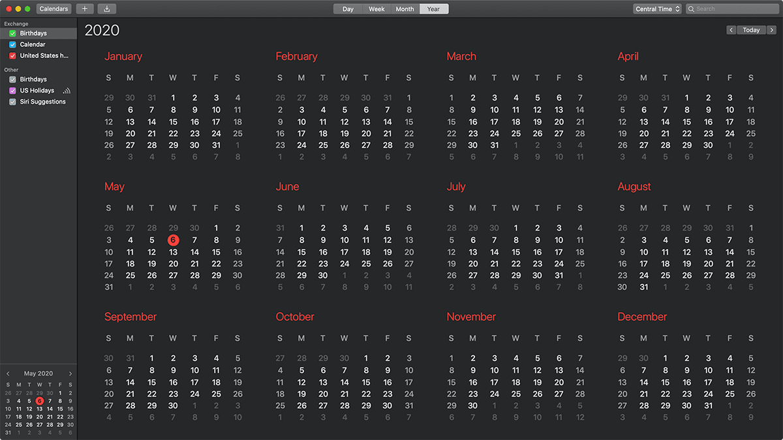The width and height of the screenshot is (783, 440).
Task: Click the Today button
Action: 751,30
